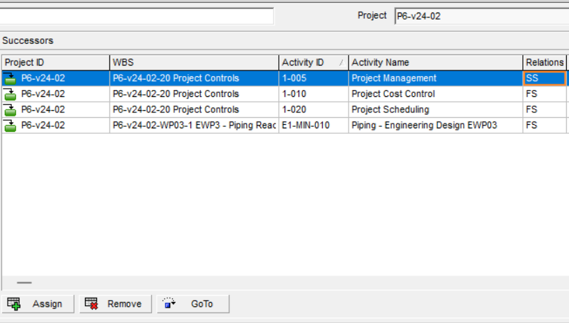This screenshot has width=569, height=323.
Task: Click the GoTo button icon
Action: coord(169,303)
